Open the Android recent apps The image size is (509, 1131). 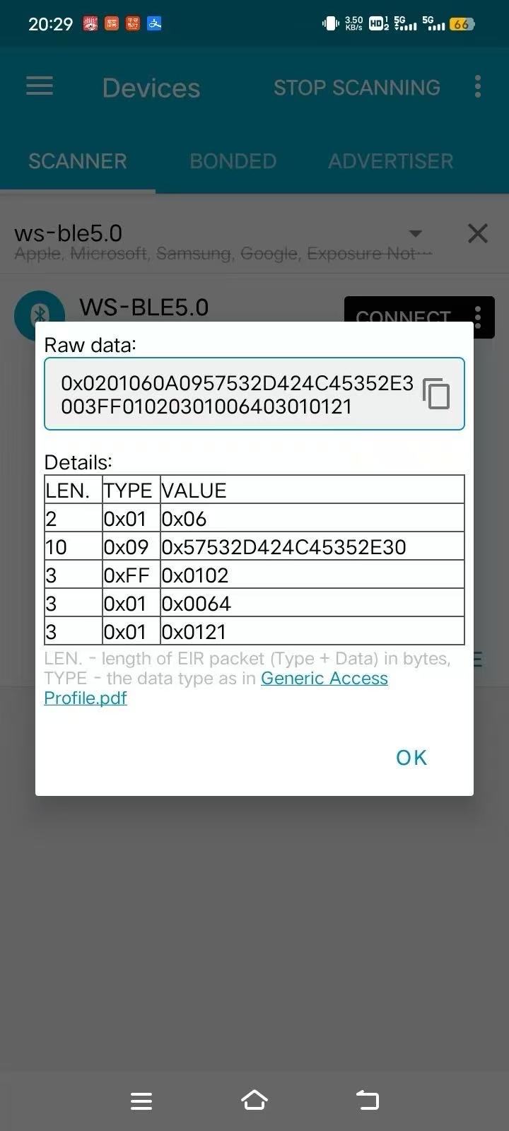tap(141, 1101)
